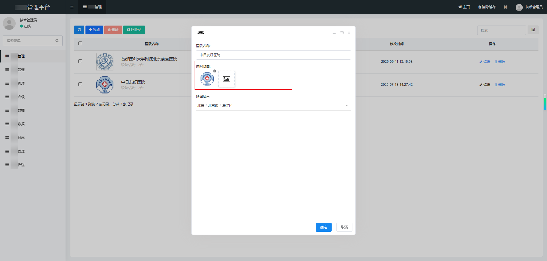Expand the 所属城市 cascader dropdown arrow

tap(347, 106)
